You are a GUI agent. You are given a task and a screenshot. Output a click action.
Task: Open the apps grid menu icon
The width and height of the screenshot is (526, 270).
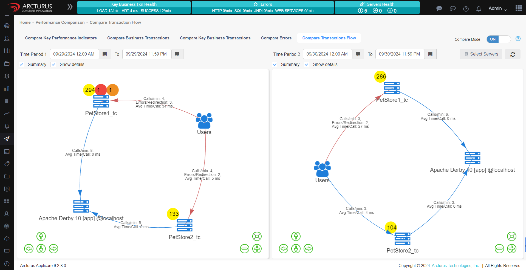point(519,8)
